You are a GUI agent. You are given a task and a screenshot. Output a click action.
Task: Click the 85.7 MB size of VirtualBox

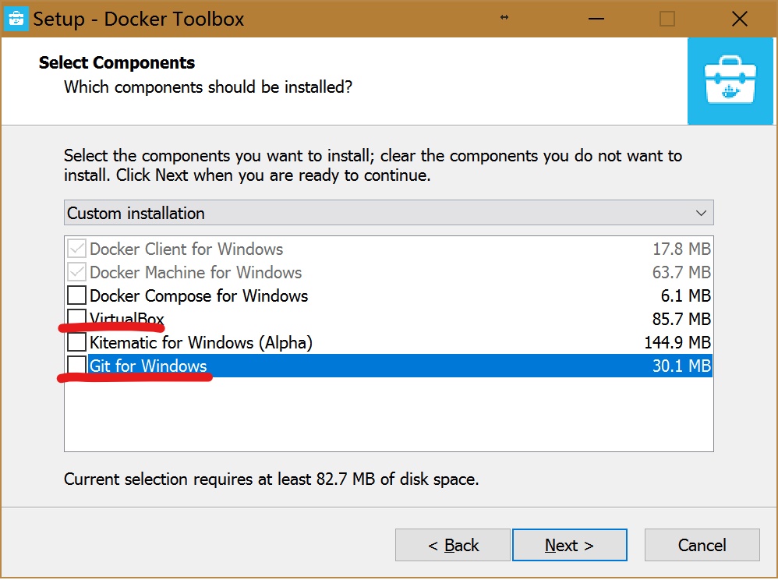681,319
